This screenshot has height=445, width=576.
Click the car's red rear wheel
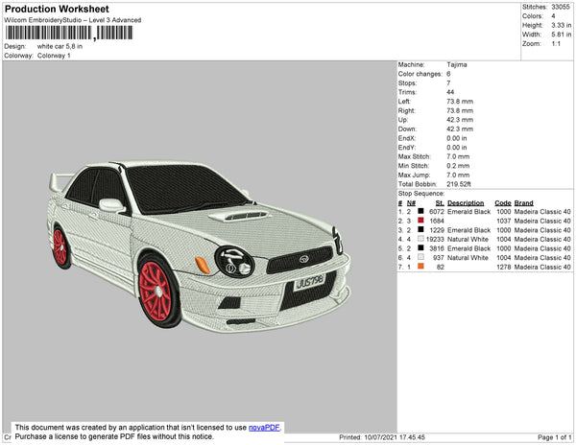(x=60, y=246)
